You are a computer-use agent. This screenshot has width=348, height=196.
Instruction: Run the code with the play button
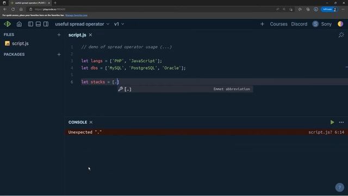tap(332, 122)
